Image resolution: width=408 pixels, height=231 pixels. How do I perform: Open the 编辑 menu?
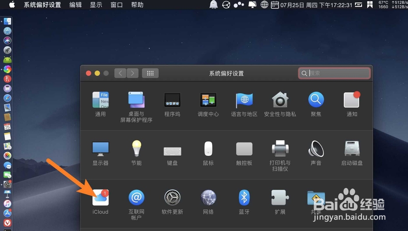(x=75, y=5)
